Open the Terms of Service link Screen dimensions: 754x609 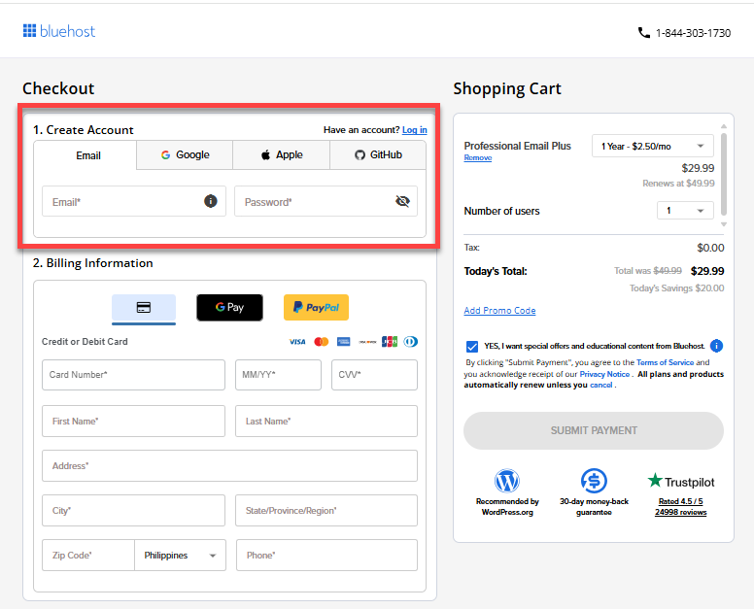tap(665, 362)
